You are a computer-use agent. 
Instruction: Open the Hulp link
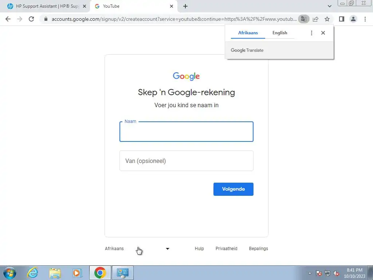tap(199, 249)
